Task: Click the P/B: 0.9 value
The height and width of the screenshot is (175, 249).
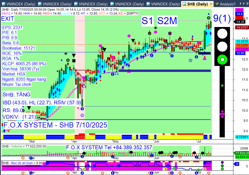Action: pyautogui.click(x=10, y=38)
